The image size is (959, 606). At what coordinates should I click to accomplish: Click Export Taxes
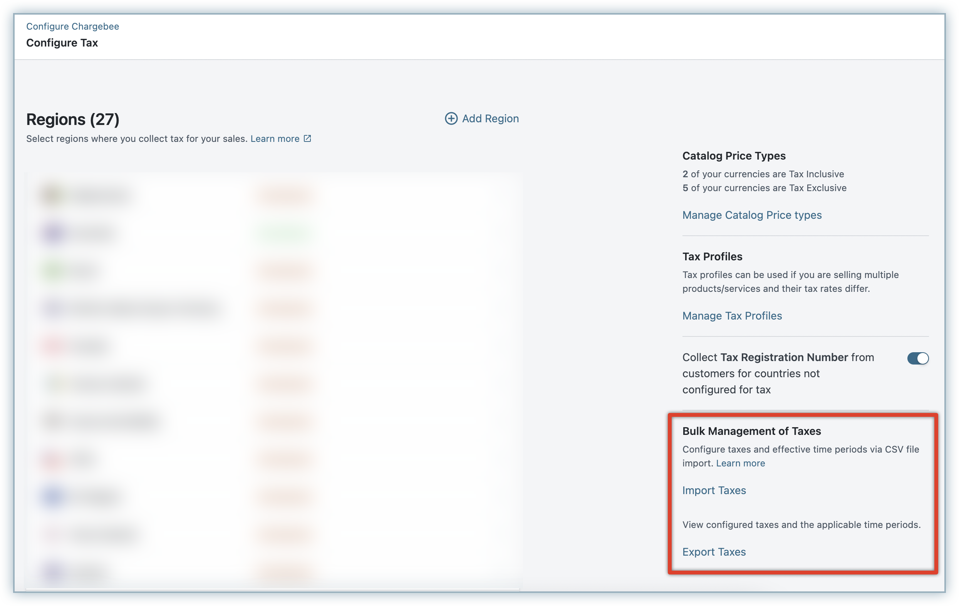[714, 552]
